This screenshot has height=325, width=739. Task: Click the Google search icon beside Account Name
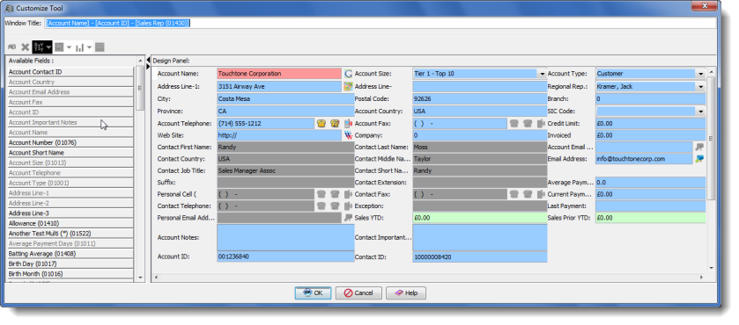point(348,74)
